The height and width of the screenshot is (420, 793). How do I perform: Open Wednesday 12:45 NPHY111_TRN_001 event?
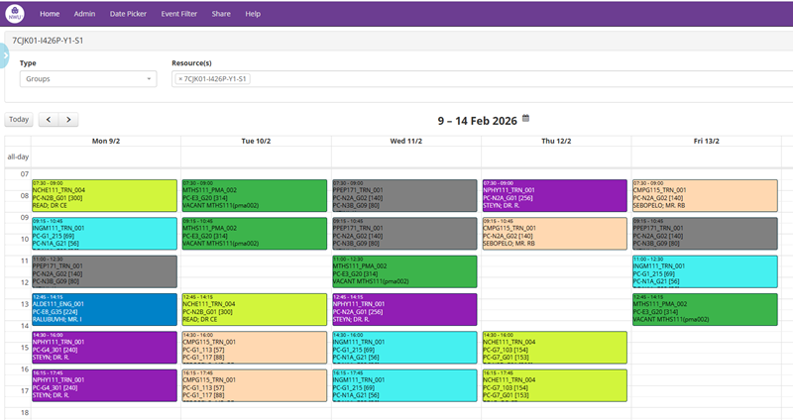coord(404,309)
